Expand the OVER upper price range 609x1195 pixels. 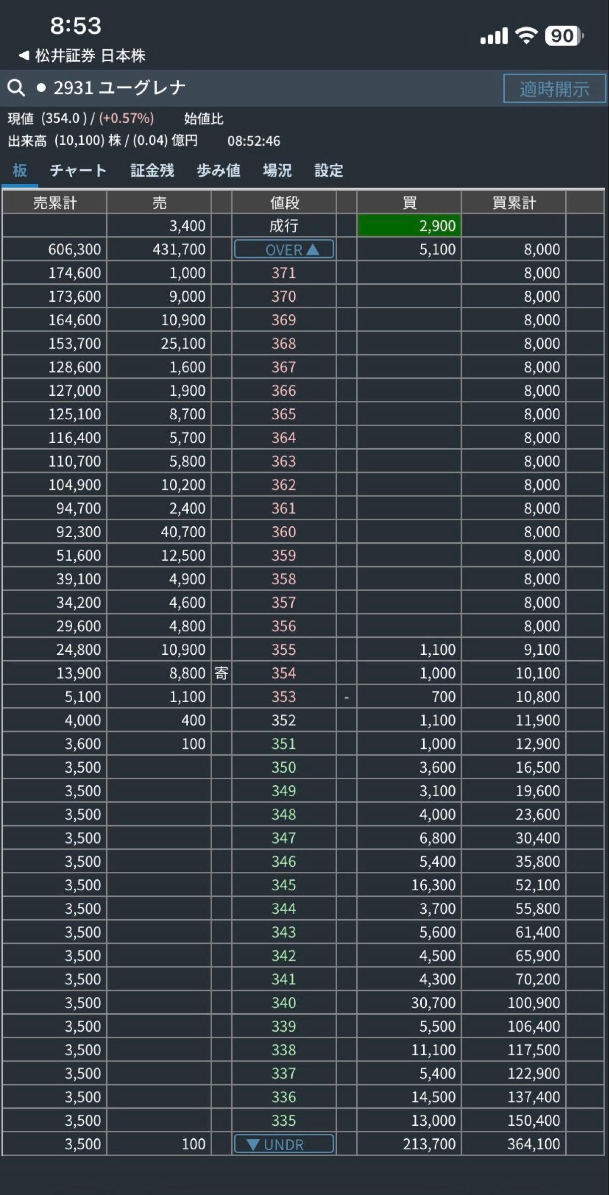tap(284, 249)
